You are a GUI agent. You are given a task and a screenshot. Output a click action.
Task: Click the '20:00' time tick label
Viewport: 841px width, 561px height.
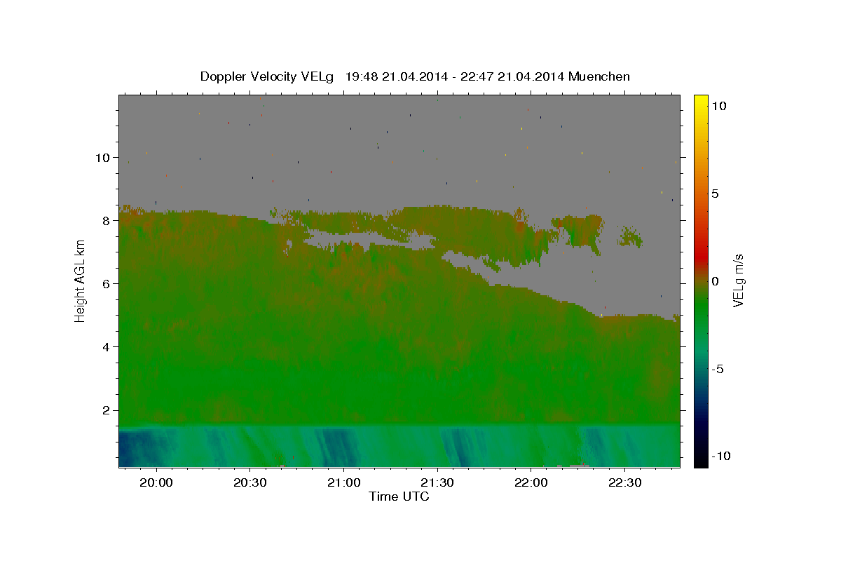click(x=156, y=483)
